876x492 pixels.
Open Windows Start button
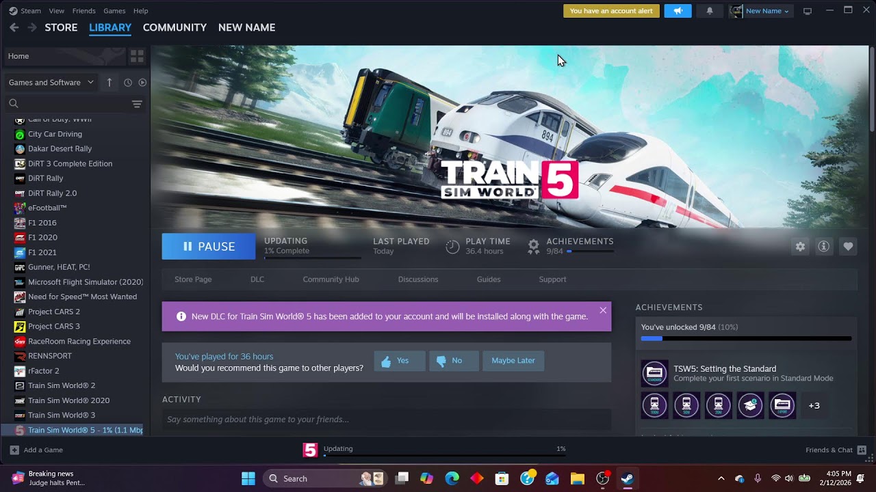click(248, 478)
